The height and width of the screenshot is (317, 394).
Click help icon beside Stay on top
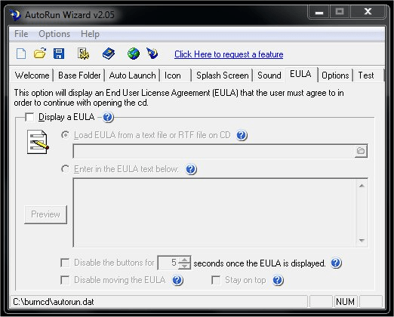pyautogui.click(x=278, y=280)
